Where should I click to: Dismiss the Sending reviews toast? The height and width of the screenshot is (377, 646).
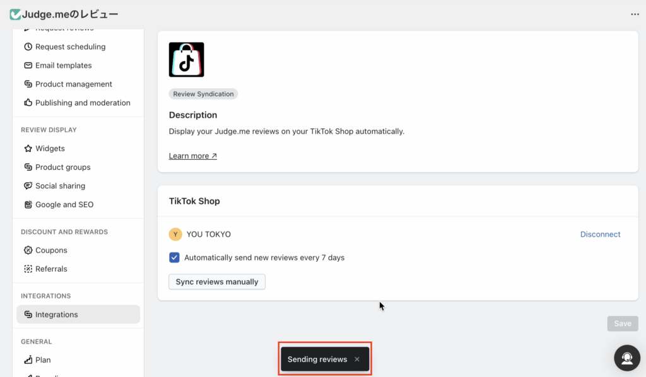tap(357, 359)
